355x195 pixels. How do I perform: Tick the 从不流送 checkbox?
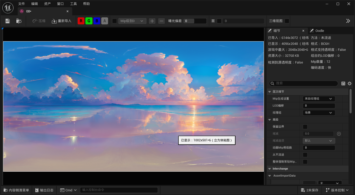pyautogui.click(x=305, y=155)
